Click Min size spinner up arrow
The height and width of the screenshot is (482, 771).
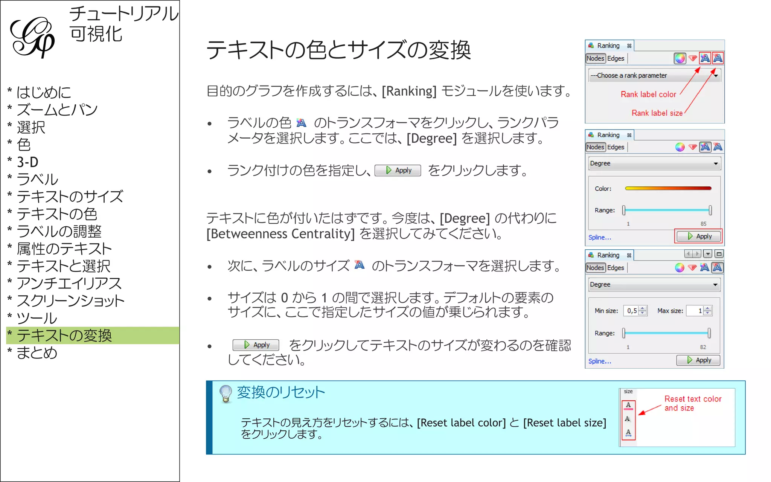click(x=643, y=308)
